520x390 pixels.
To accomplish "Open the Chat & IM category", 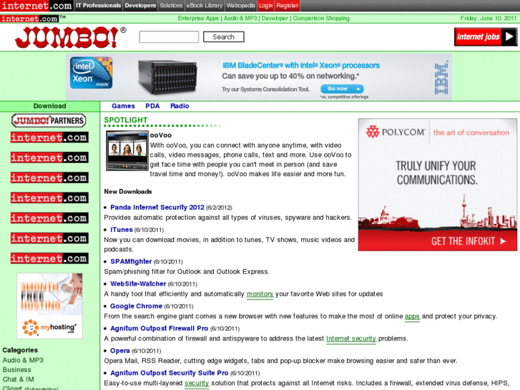I will [x=19, y=379].
